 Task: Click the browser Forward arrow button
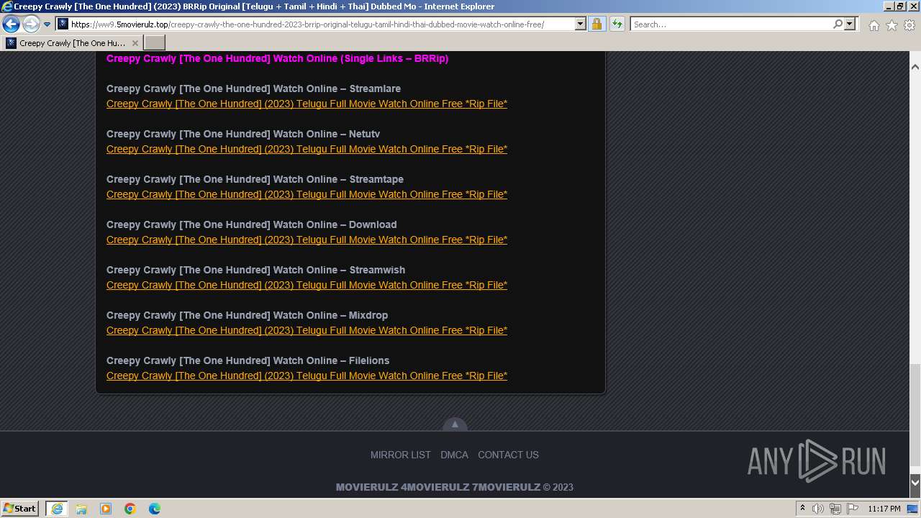point(31,24)
